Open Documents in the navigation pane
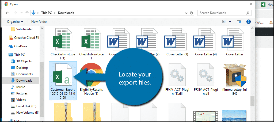274x122 pixels. 22,74
